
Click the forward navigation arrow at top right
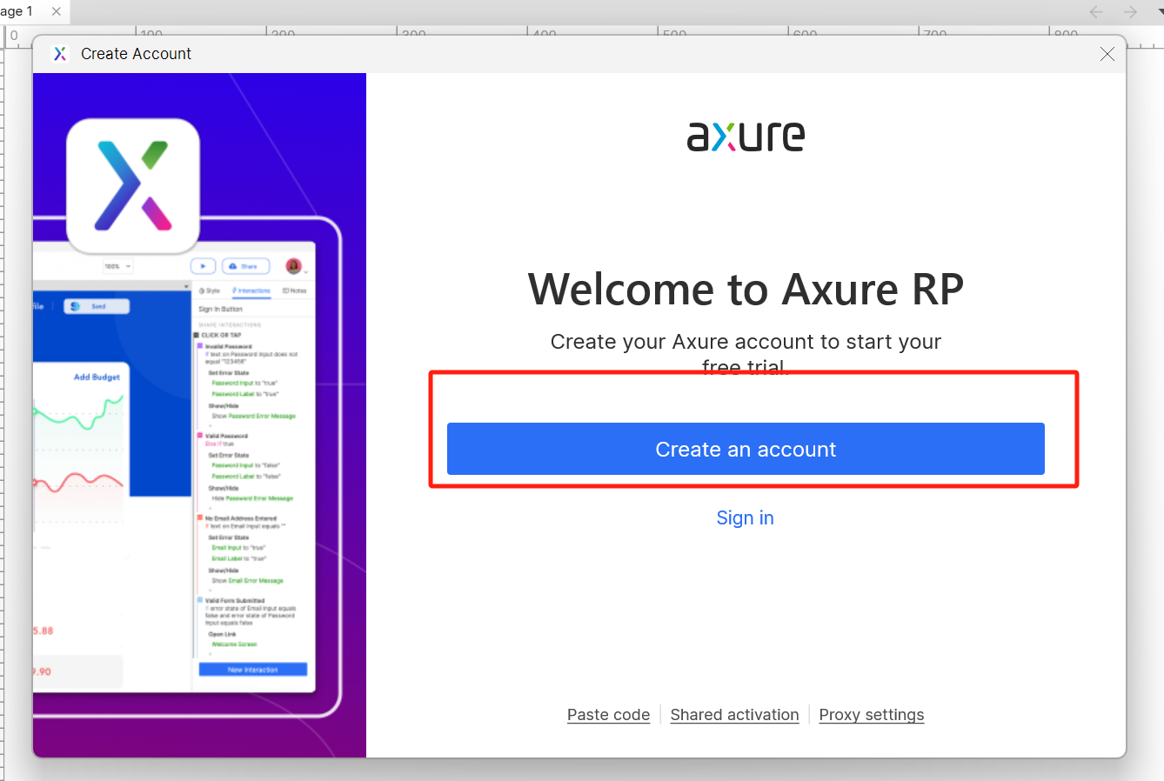(x=1128, y=11)
